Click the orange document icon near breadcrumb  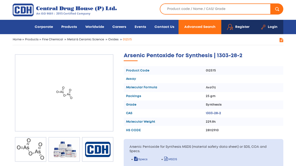point(281,40)
